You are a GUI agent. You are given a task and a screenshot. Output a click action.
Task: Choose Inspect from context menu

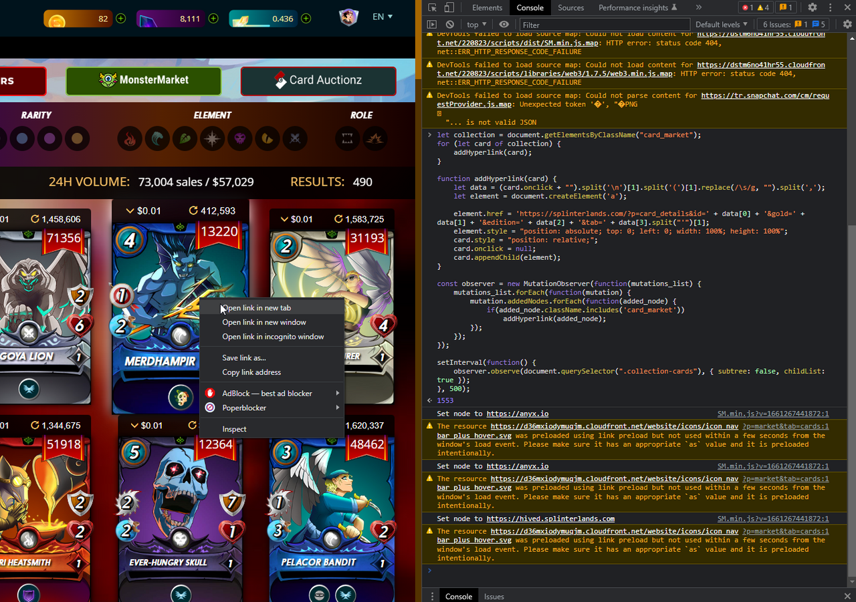272,429
